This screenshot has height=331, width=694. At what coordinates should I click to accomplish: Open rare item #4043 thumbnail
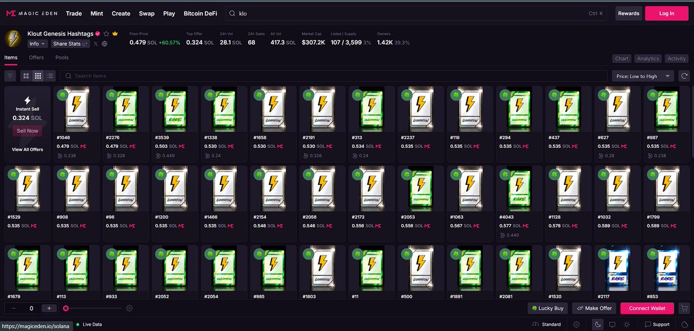pos(518,190)
